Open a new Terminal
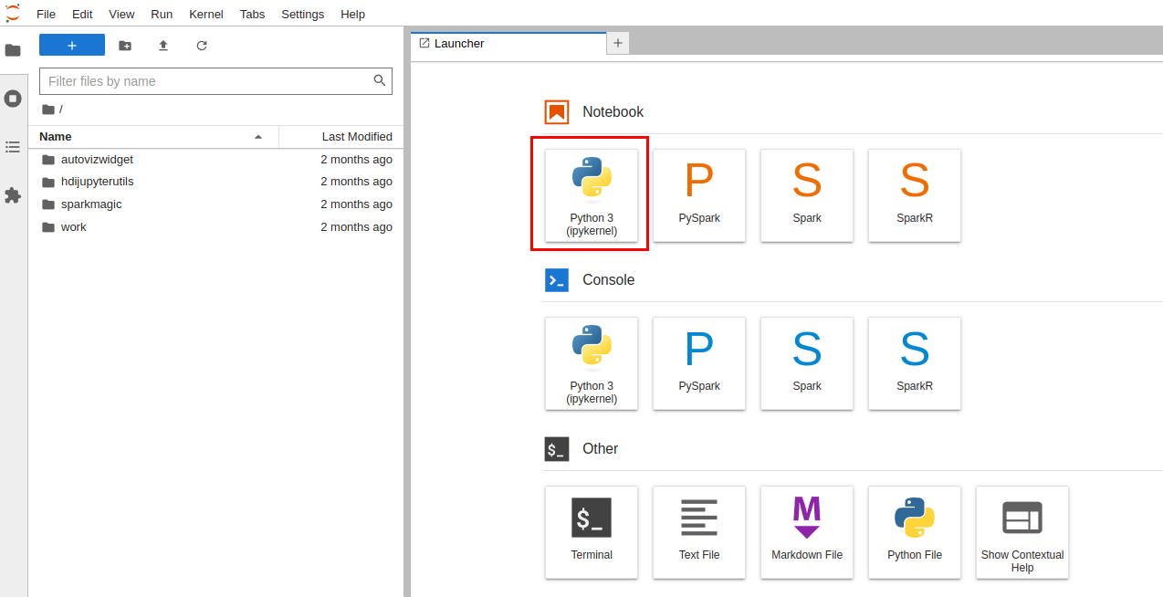Screen dimensions: 1163x597 point(592,531)
